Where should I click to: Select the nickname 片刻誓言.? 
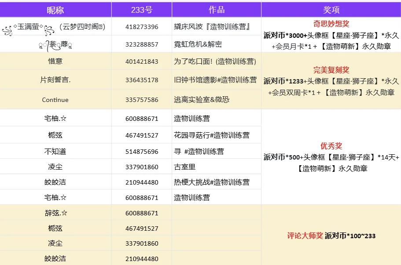[55, 80]
